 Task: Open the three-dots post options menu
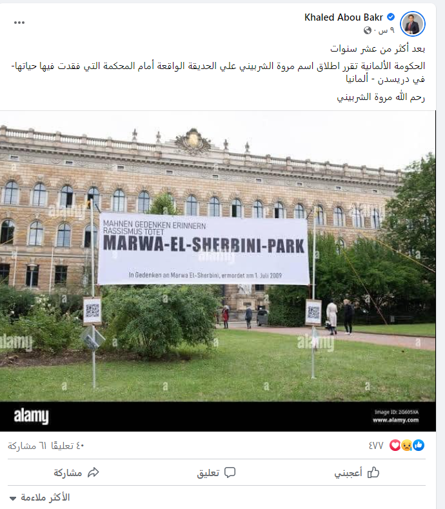point(19,23)
